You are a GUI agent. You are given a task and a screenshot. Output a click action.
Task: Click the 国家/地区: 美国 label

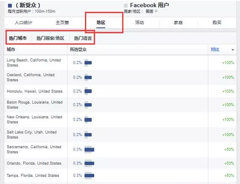tap(139, 11)
